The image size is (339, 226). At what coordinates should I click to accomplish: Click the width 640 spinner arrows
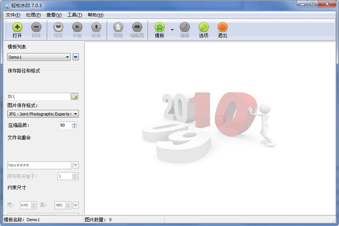tap(33, 205)
